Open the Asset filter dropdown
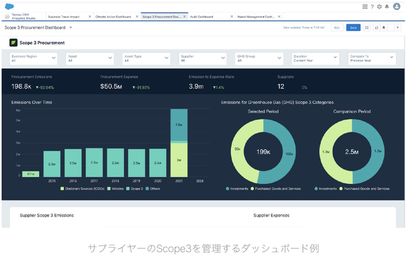Viewport: 407px width, 259px height. point(90,58)
